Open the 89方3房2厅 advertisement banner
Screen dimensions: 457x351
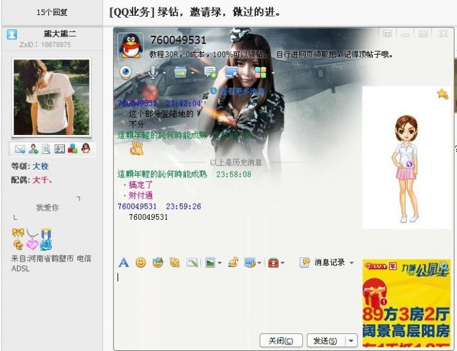(406, 303)
